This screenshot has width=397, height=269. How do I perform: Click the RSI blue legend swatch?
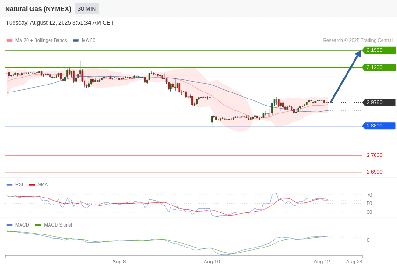[x=9, y=185]
